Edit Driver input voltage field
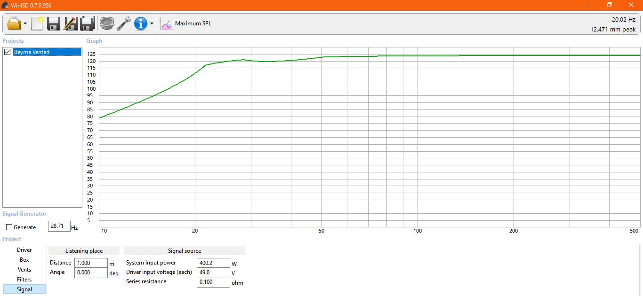This screenshot has width=643, height=296. (x=213, y=273)
